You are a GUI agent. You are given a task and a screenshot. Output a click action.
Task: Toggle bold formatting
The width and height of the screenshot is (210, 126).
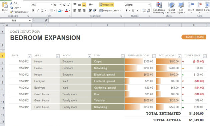[33, 10]
